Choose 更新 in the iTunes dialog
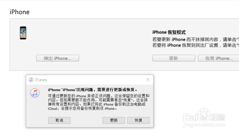The height and width of the screenshot is (133, 239). point(114,120)
